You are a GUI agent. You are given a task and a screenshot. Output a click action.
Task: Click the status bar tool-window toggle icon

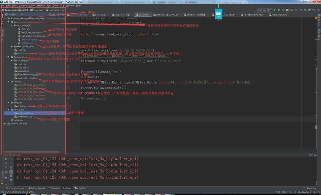click(3, 192)
